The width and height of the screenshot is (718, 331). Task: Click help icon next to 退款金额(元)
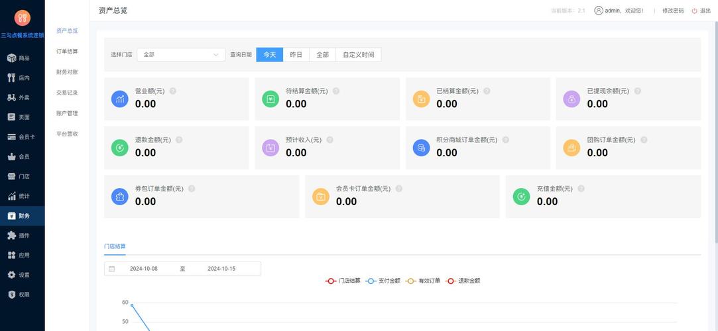[x=179, y=140]
